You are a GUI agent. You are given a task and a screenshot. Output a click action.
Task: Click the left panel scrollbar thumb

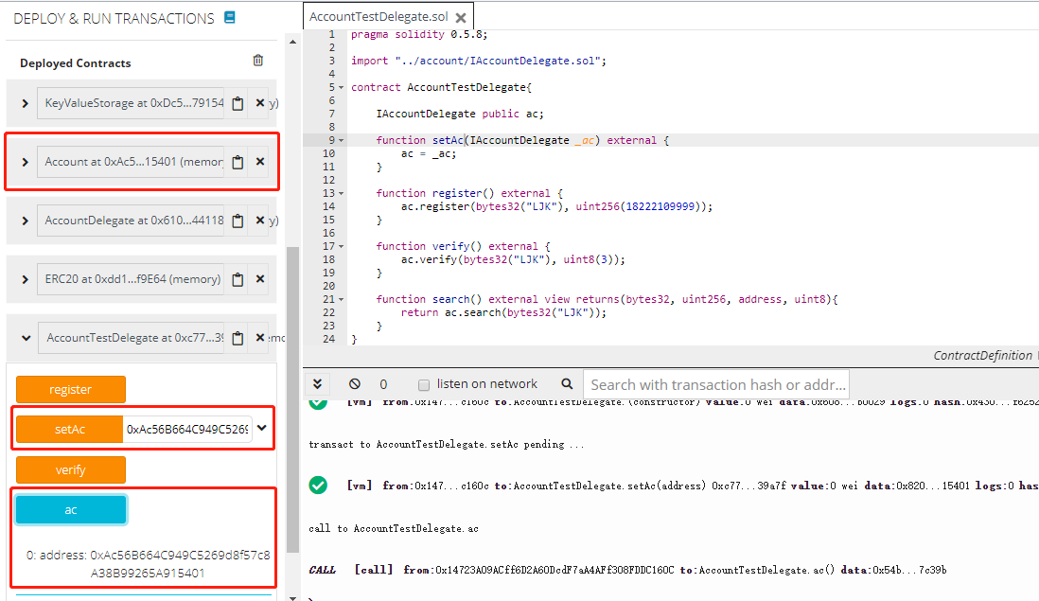click(292, 399)
